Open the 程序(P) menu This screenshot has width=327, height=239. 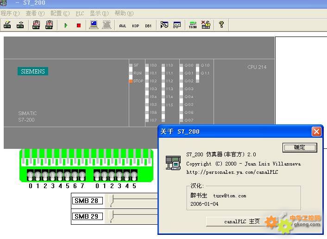[10, 13]
